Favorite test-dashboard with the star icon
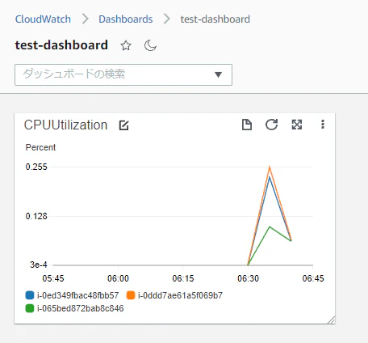368x343 pixels. 126,45
